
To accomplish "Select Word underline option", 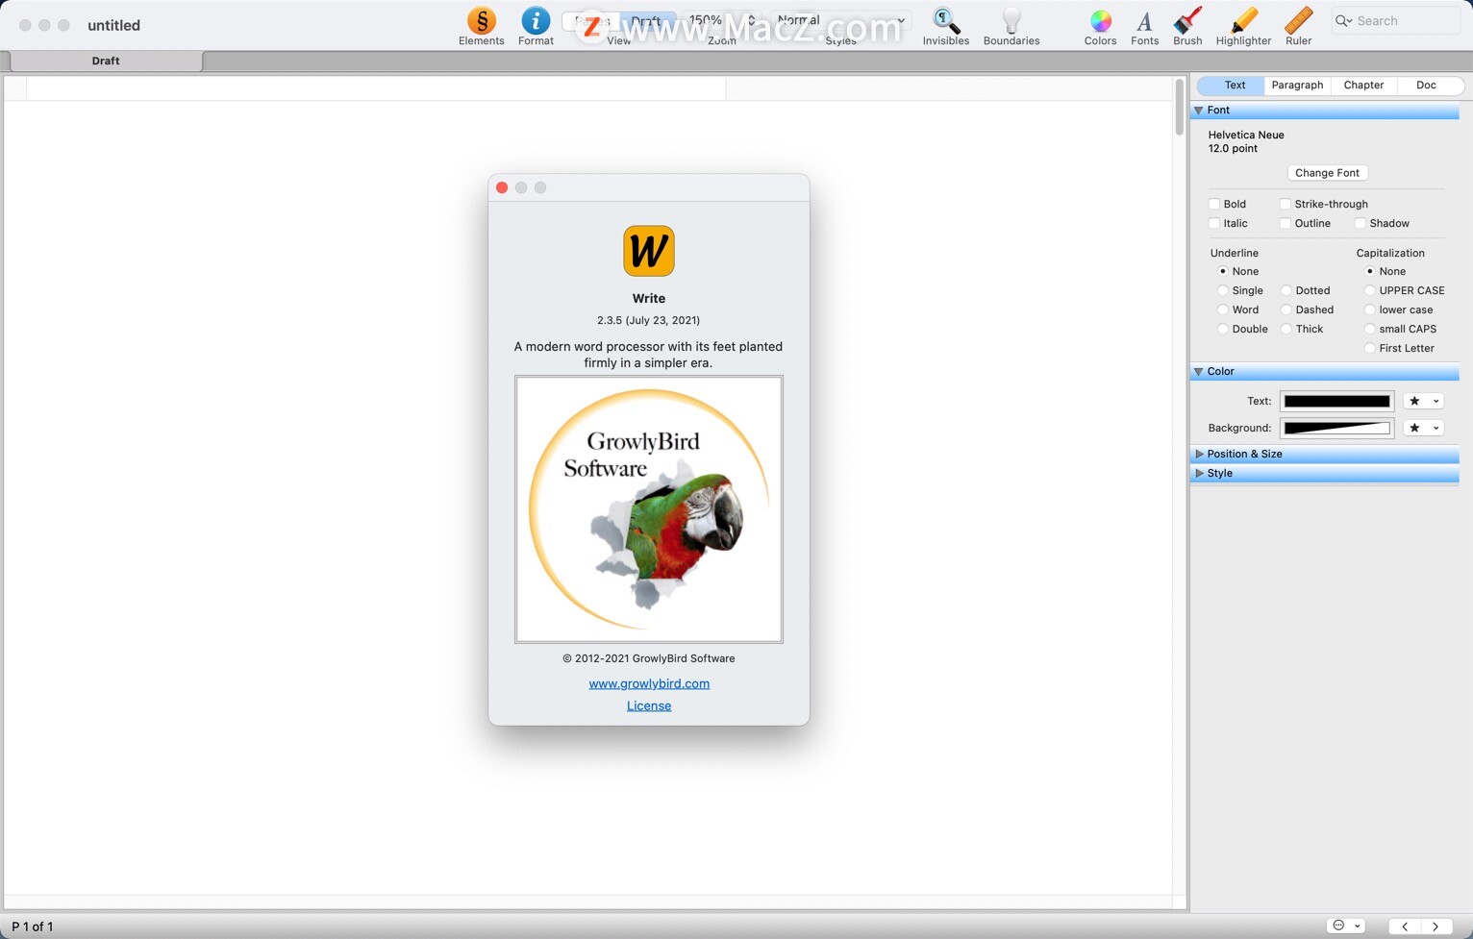I will pyautogui.click(x=1222, y=309).
